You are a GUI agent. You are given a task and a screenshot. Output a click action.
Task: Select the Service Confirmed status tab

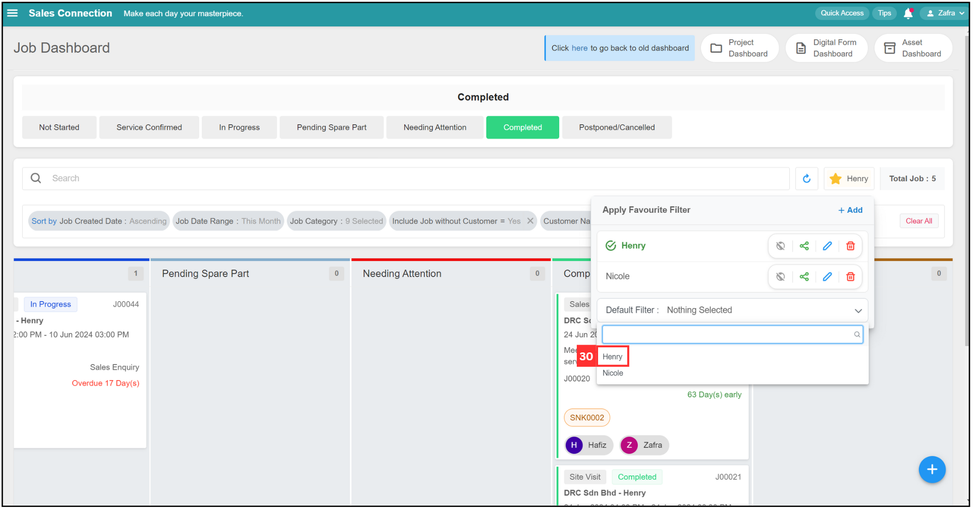pyautogui.click(x=149, y=127)
